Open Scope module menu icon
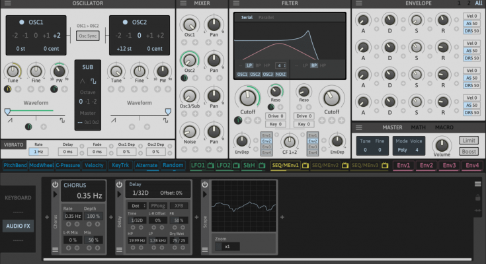Screen dimensions: 486x264 pyautogui.click(x=204, y=249)
